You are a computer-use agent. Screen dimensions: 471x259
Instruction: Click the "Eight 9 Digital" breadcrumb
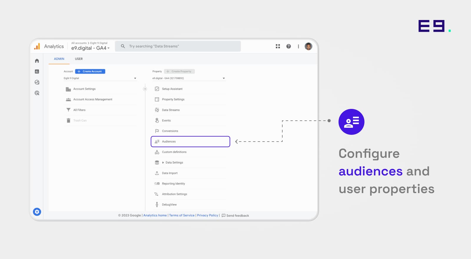tap(99, 43)
